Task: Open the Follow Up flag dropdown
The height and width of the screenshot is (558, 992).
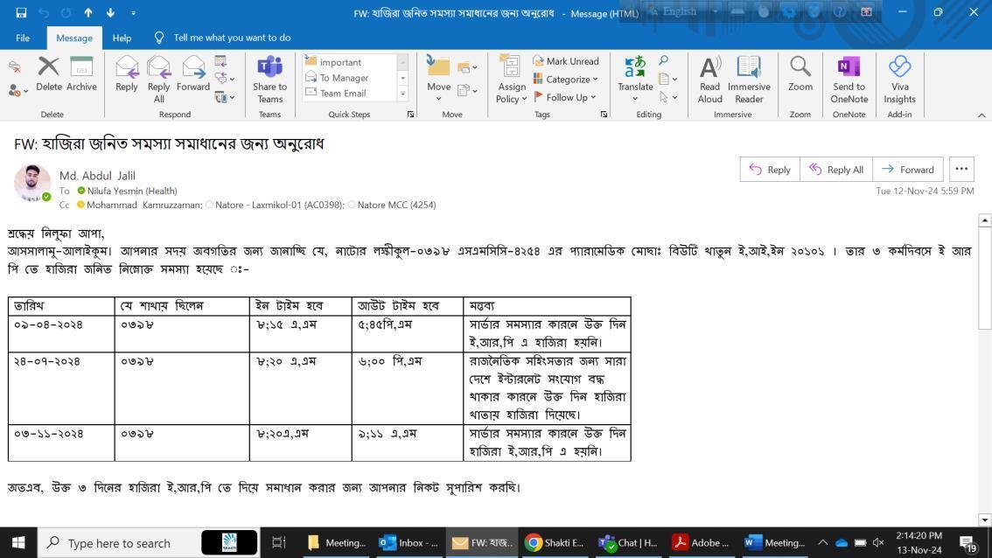Action: pos(564,97)
